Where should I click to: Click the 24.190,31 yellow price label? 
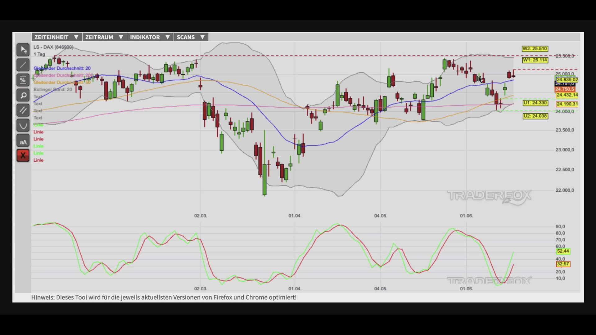pyautogui.click(x=567, y=104)
